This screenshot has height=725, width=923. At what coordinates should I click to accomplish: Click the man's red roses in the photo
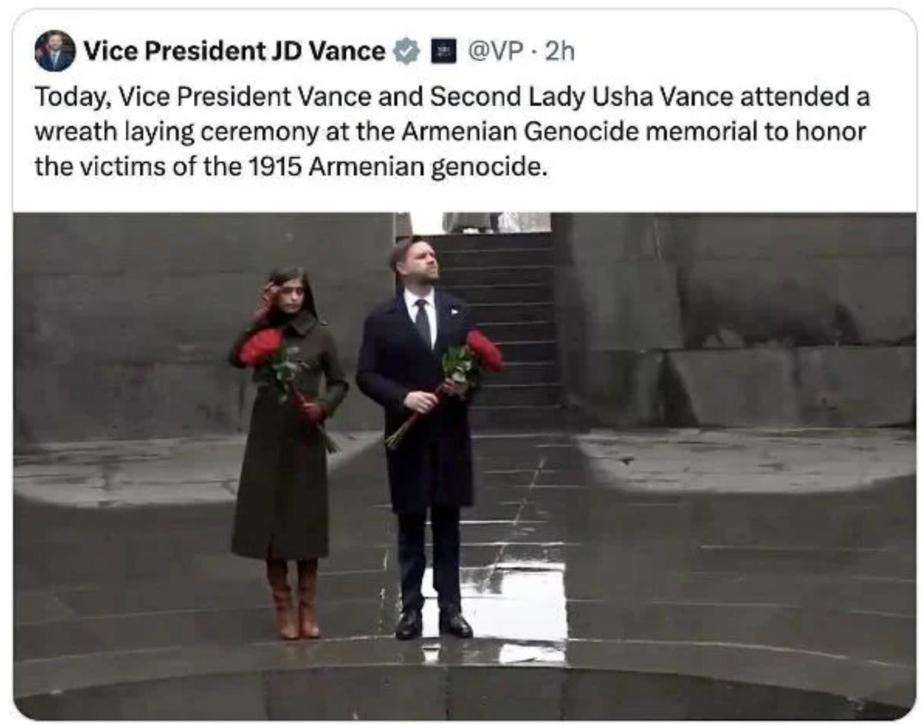click(x=483, y=350)
